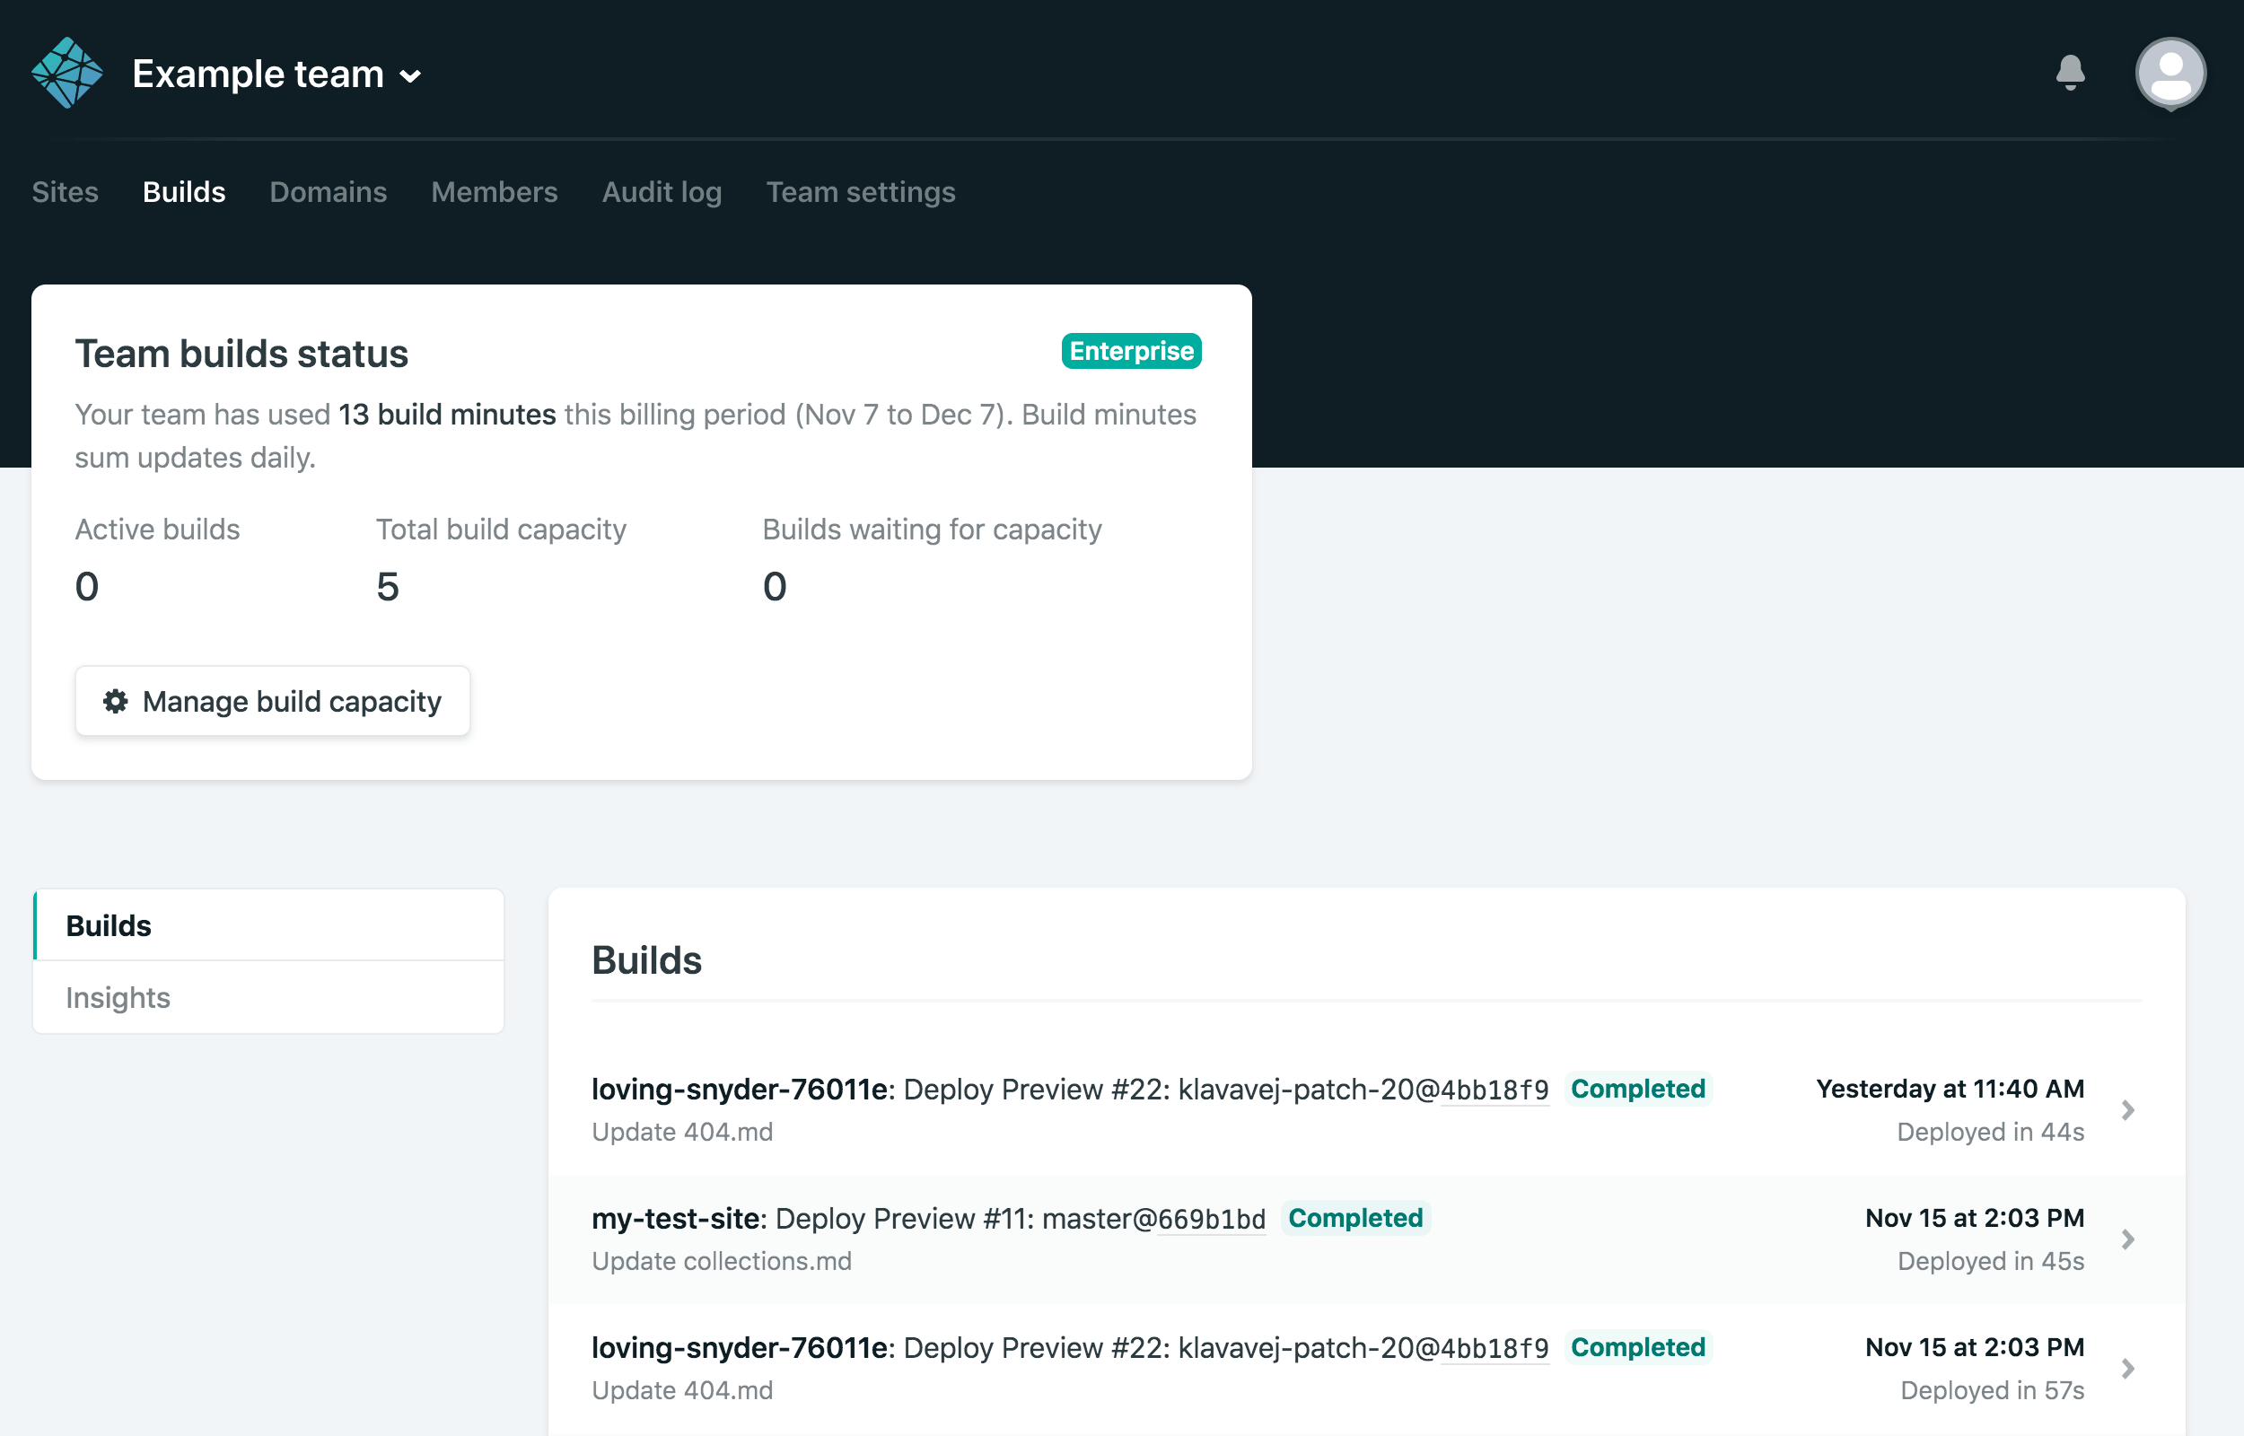Go to the Domains tab
Viewport: 2244px width, 1436px height.
(x=329, y=192)
